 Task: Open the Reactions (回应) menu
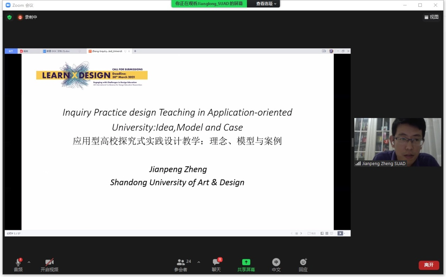point(303,265)
